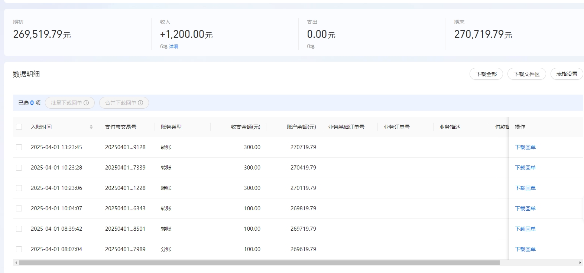Select the checkbox for the 08:07:04 分账 row
The image size is (584, 273).
[x=19, y=249]
